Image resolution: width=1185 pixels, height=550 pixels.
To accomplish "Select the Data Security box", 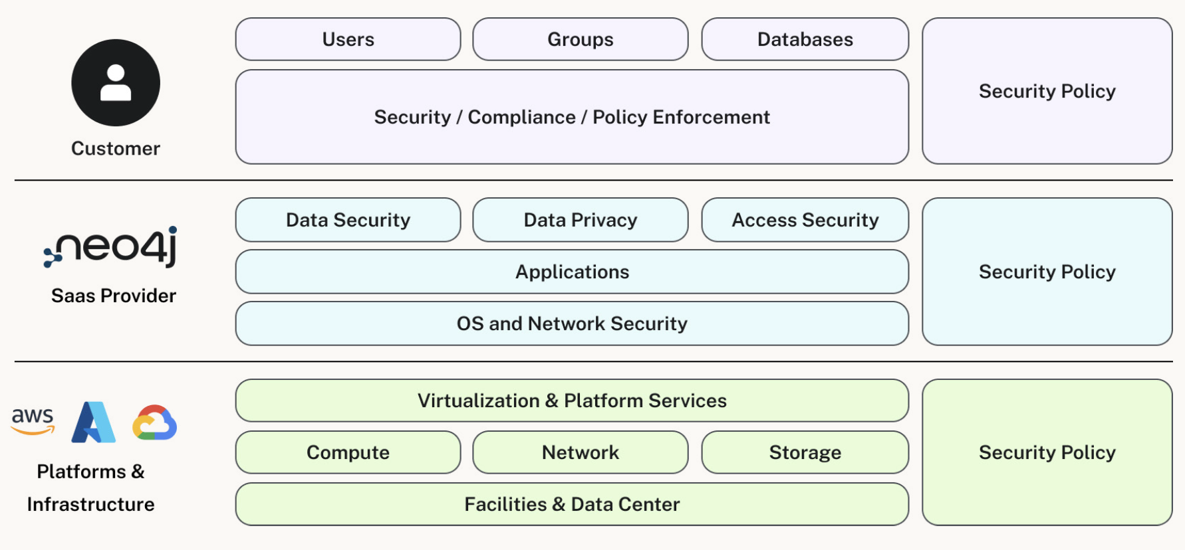I will pos(348,221).
